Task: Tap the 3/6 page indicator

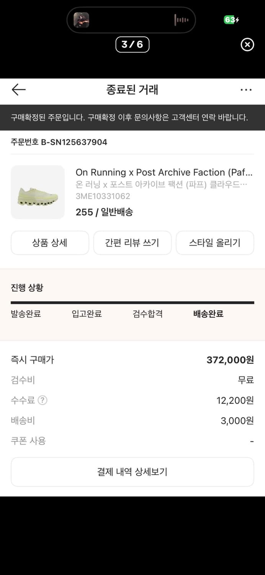Action: [x=132, y=44]
